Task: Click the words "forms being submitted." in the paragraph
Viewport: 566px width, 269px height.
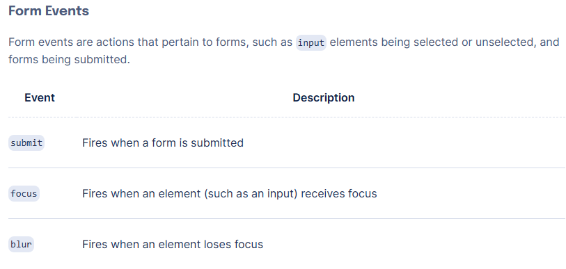Action: (x=69, y=59)
